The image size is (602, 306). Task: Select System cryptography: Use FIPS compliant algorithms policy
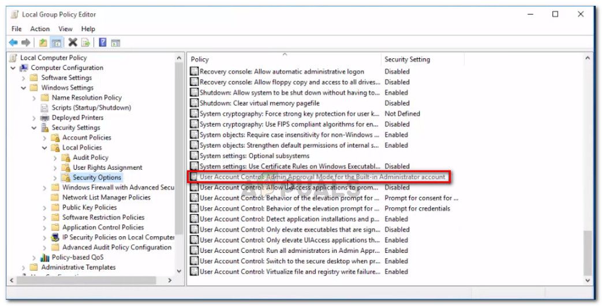coord(290,124)
